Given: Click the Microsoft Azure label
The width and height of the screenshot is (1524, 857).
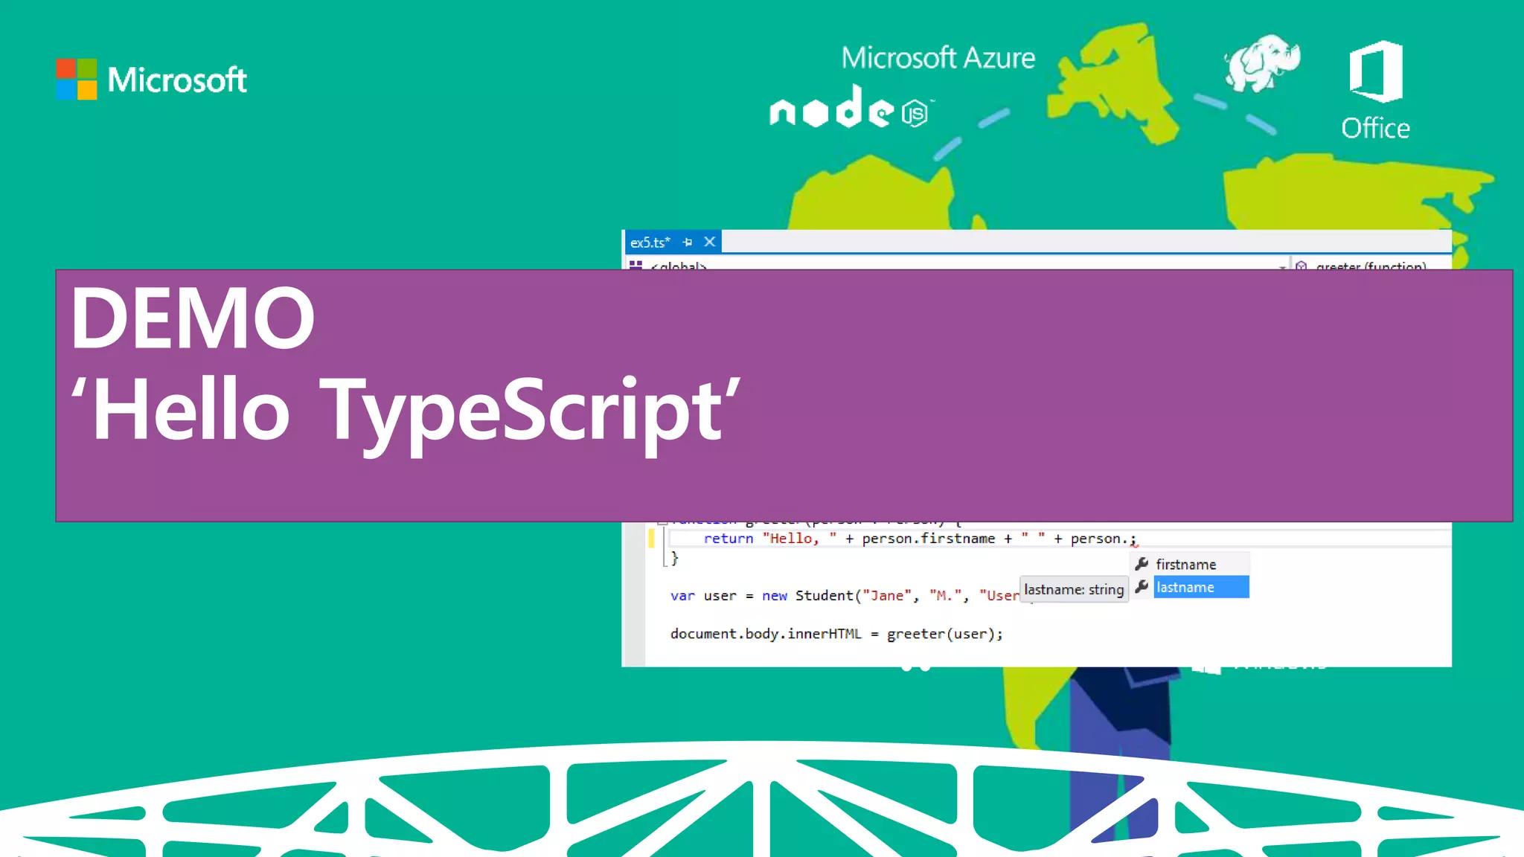Looking at the screenshot, I should [x=938, y=58].
